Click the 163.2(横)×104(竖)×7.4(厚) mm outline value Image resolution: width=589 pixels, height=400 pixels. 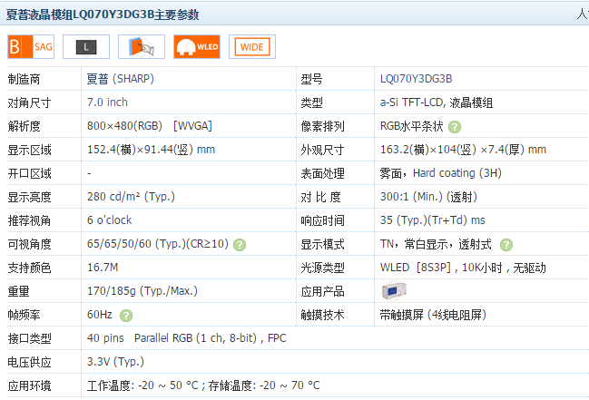(x=463, y=150)
